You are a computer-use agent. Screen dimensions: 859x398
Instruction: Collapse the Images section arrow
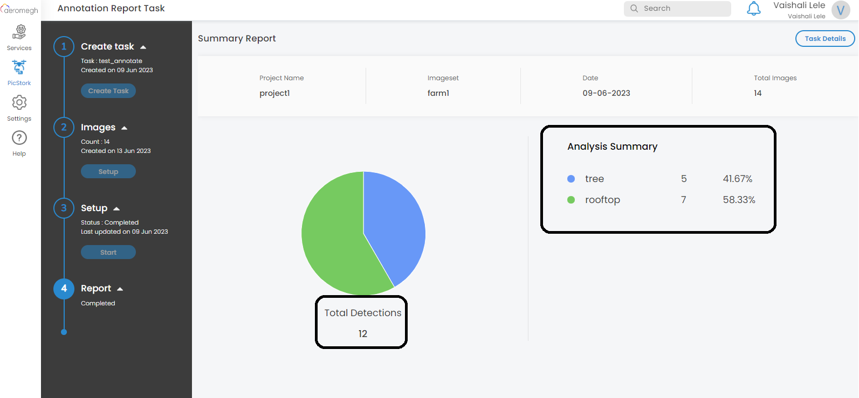[125, 128]
